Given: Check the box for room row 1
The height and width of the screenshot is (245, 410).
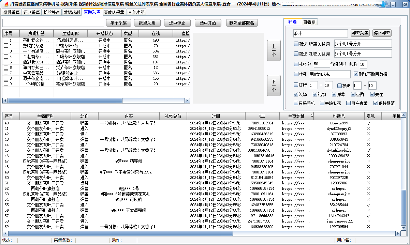Looking at the screenshot, I should click(6, 40).
